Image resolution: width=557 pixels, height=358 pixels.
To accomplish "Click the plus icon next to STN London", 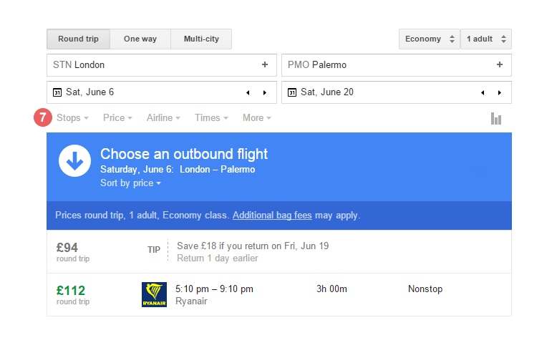I will click(265, 64).
